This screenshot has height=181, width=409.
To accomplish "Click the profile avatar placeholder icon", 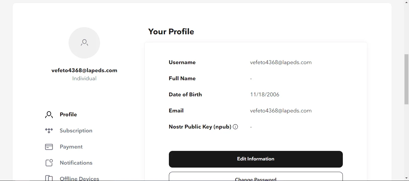I will [x=84, y=43].
